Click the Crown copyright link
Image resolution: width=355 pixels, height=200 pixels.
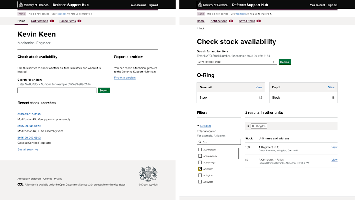pyautogui.click(x=149, y=185)
